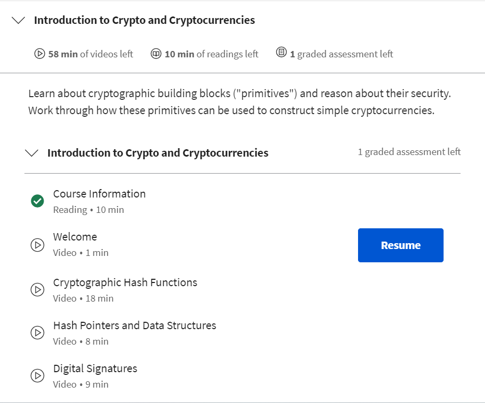Open the Course Information reading
This screenshot has height=403, width=485.
pos(99,194)
